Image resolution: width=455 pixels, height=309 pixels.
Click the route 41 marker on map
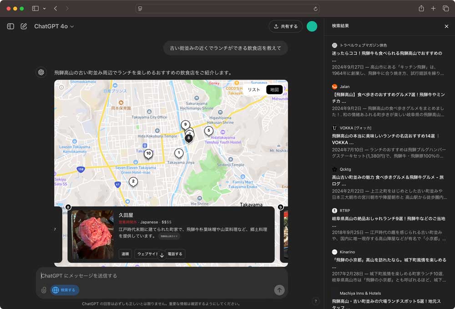(x=117, y=184)
